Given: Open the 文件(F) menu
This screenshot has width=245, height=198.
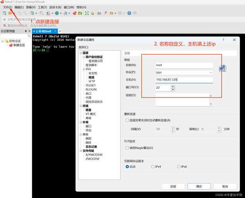Looking at the screenshot, I should click(8, 7).
